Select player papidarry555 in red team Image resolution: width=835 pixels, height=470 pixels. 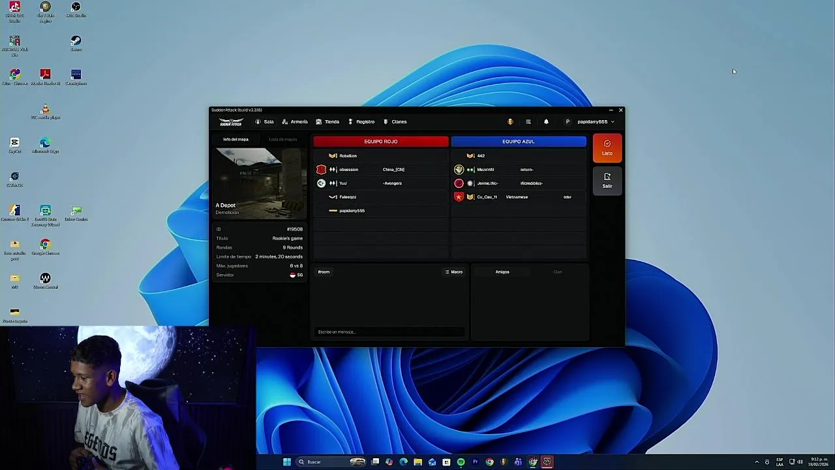tap(381, 211)
